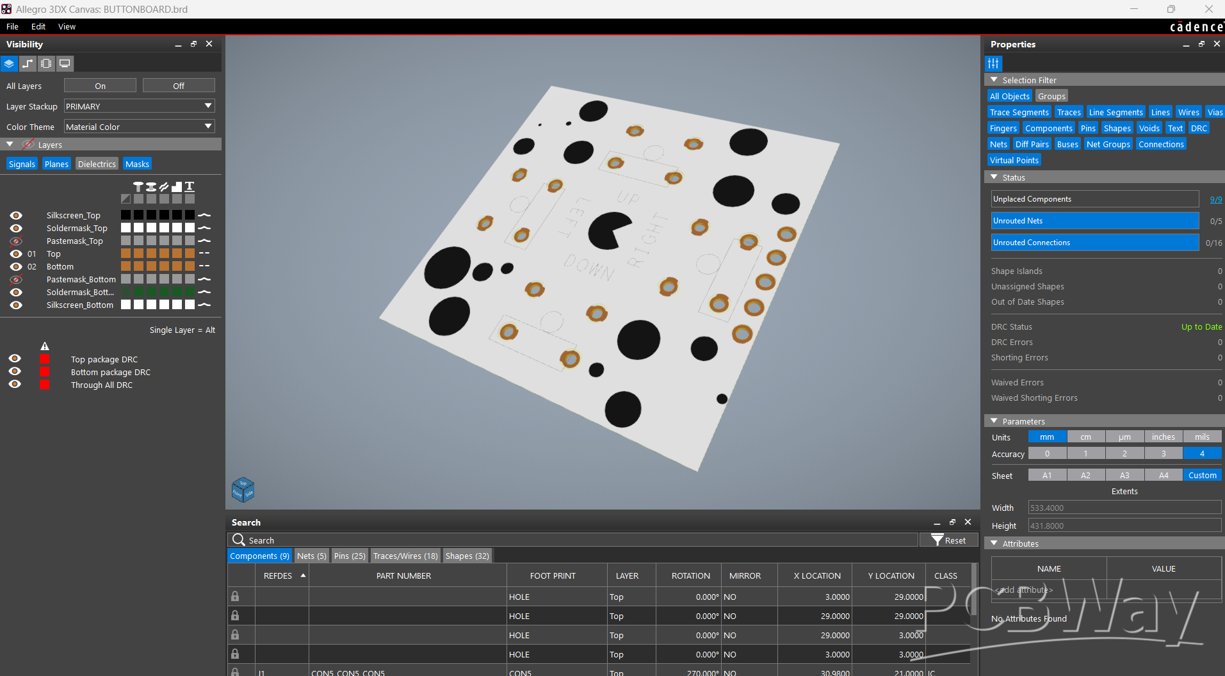Open the View menu
This screenshot has height=676, width=1225.
pos(67,26)
